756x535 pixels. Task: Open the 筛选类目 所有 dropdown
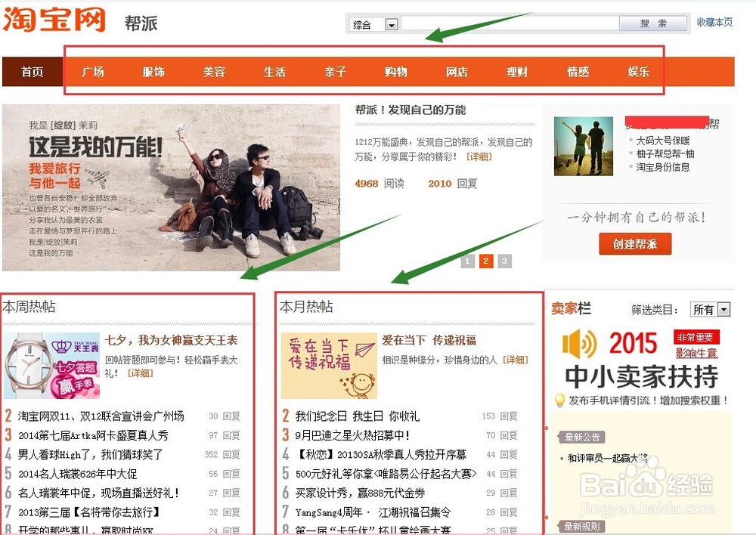point(711,309)
